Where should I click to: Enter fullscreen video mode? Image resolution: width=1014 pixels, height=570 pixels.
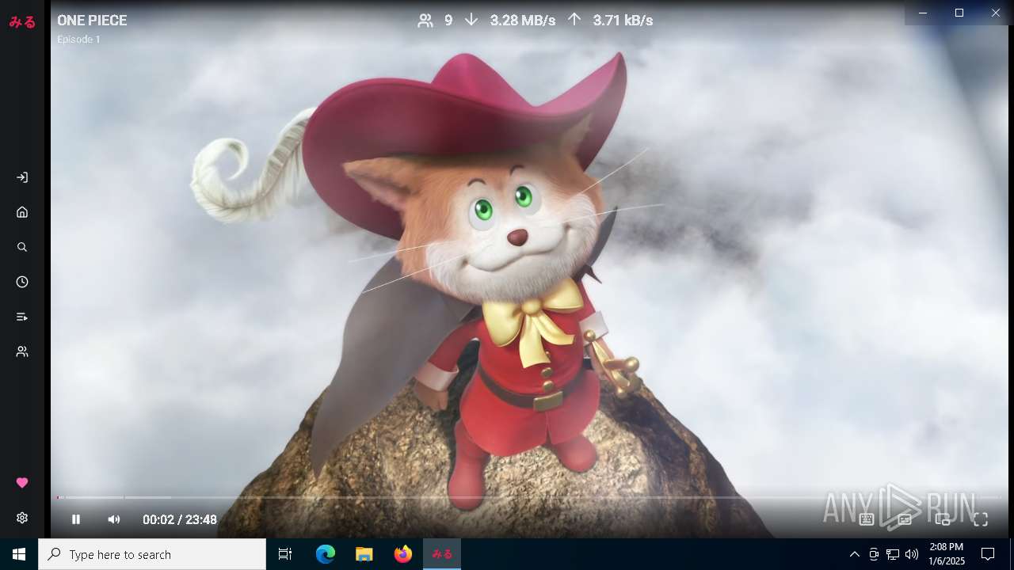[981, 519]
